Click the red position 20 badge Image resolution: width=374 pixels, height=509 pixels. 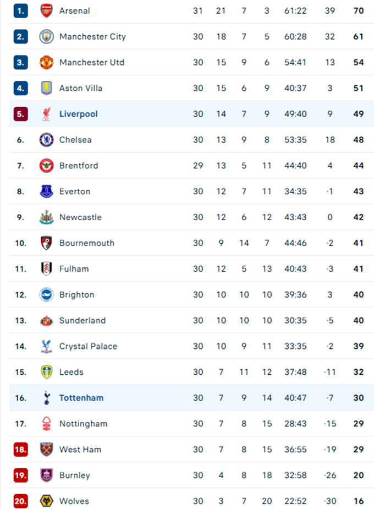pyautogui.click(x=21, y=501)
